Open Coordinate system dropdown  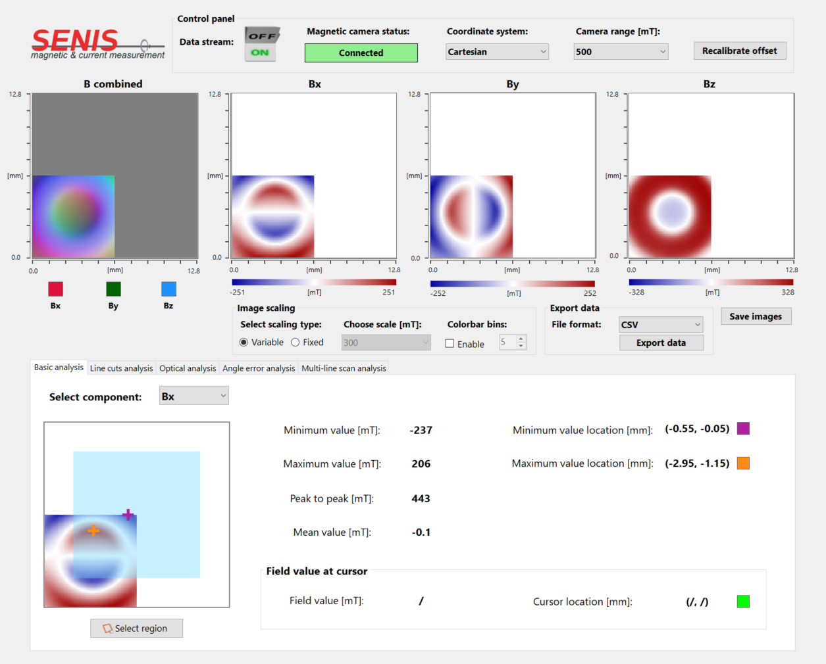point(497,52)
